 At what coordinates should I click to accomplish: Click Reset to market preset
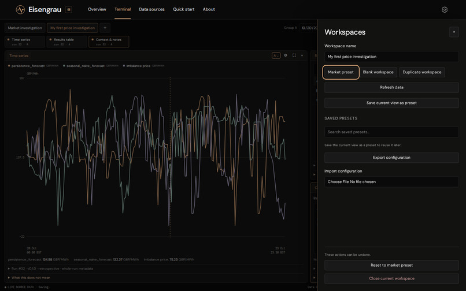[x=391, y=265]
